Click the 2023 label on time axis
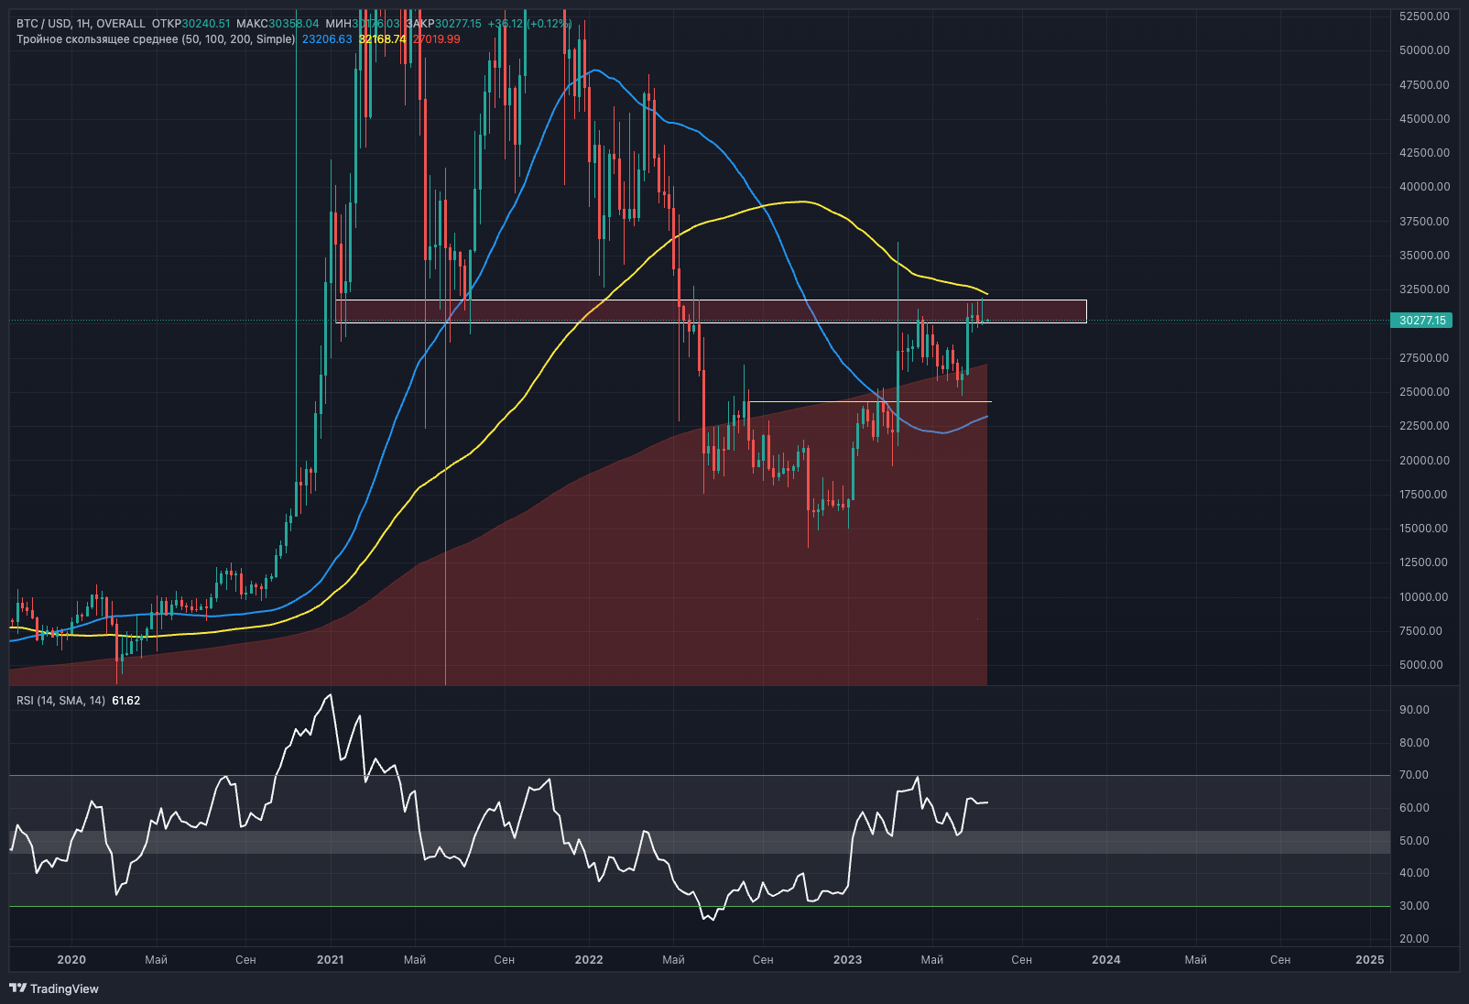 (847, 959)
